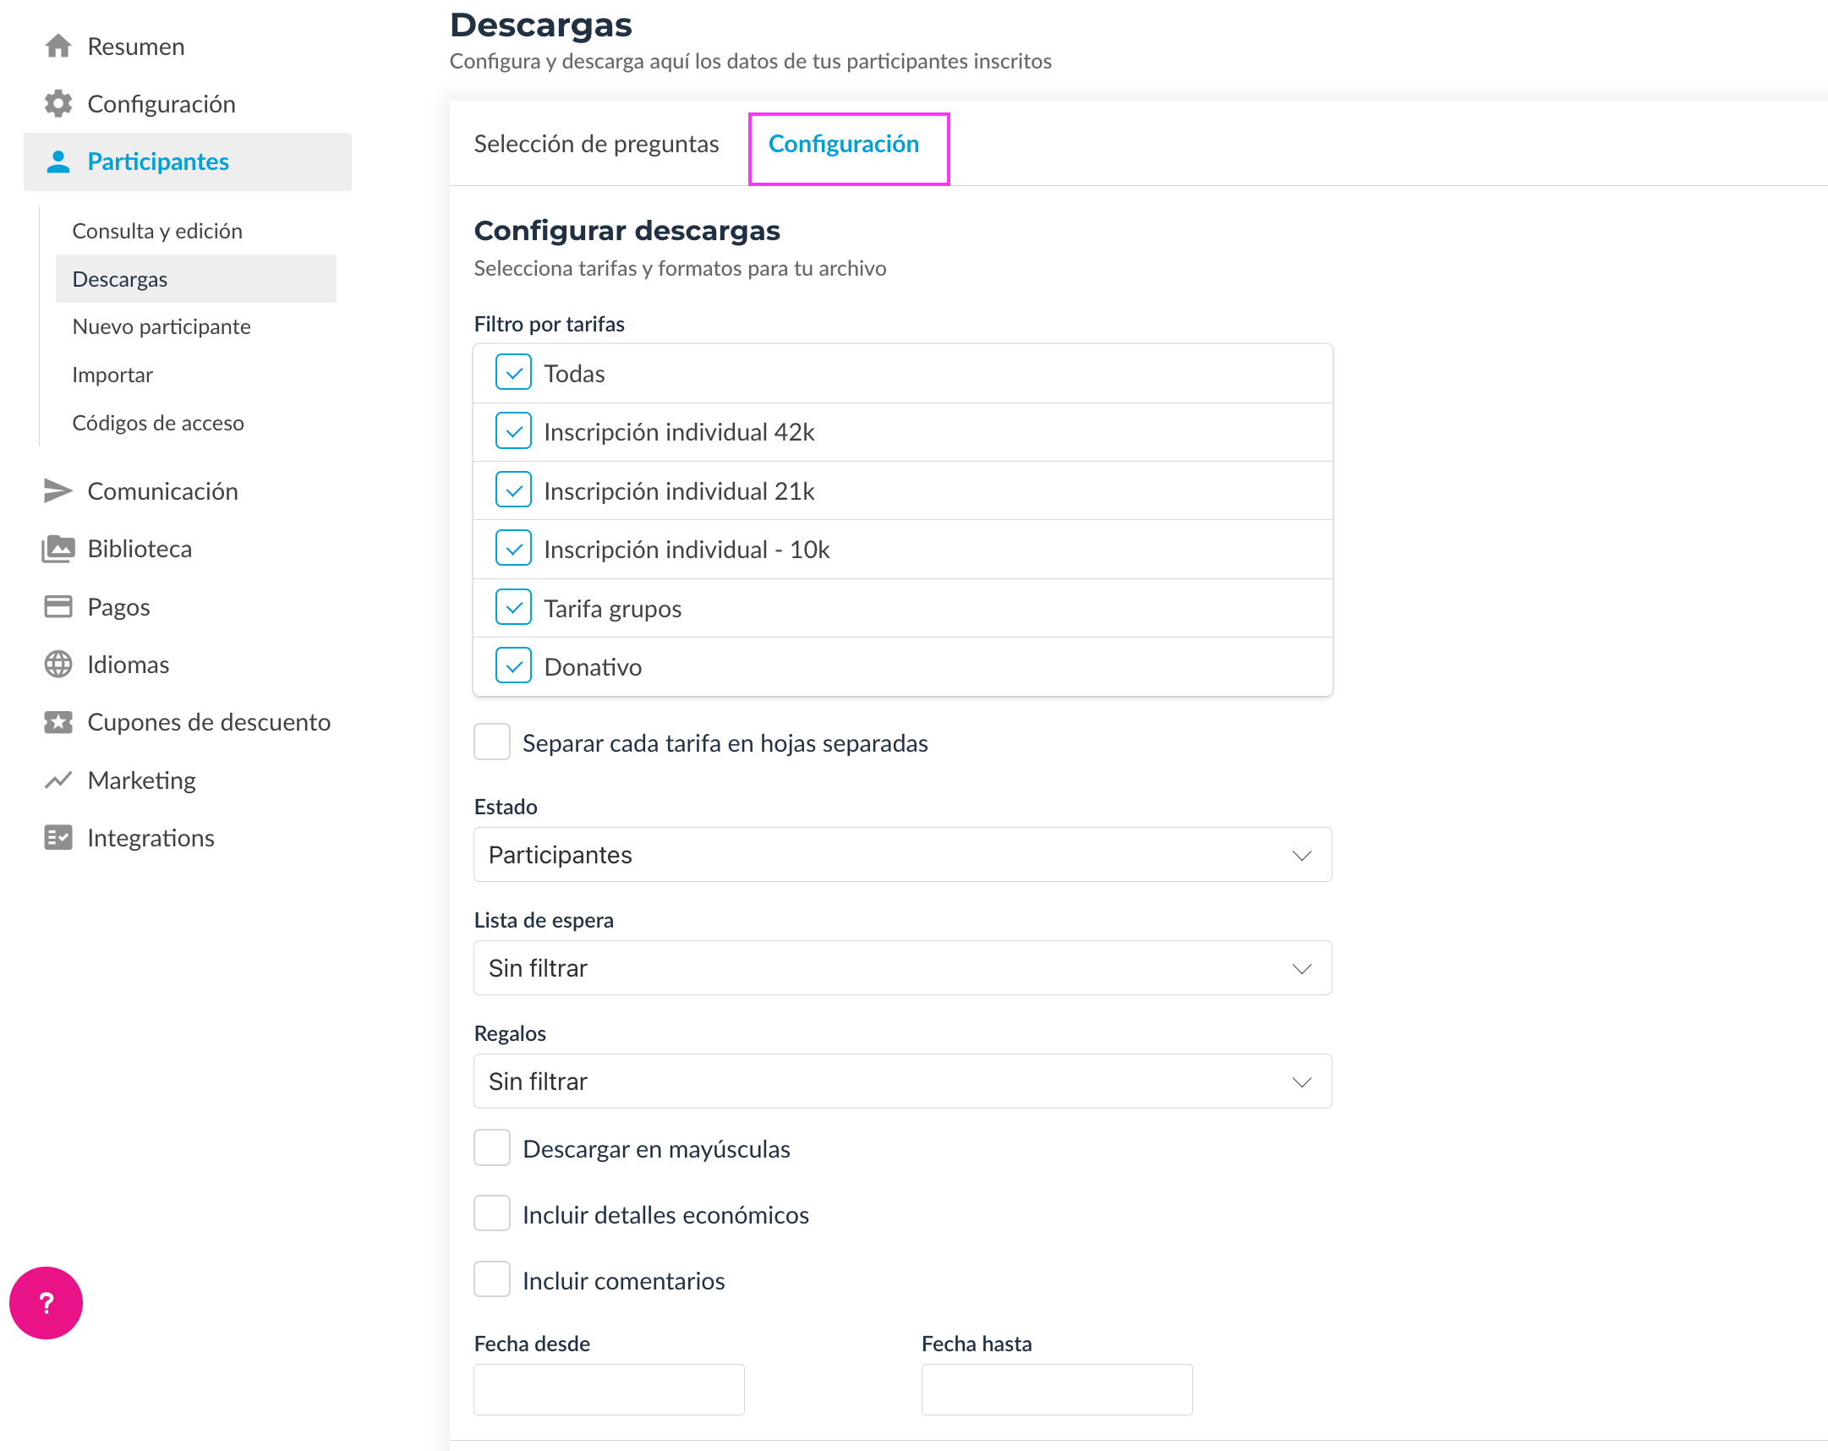Click the Fecha desde date field

pos(609,1389)
